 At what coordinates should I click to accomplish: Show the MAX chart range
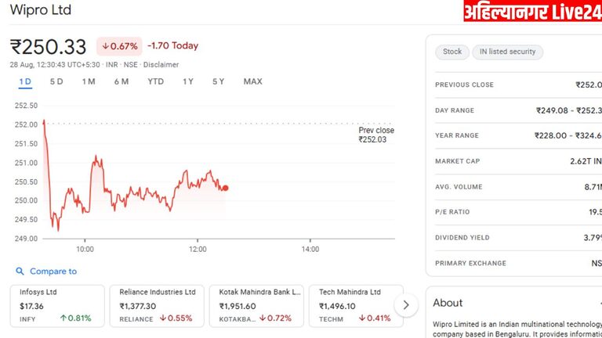[252, 81]
